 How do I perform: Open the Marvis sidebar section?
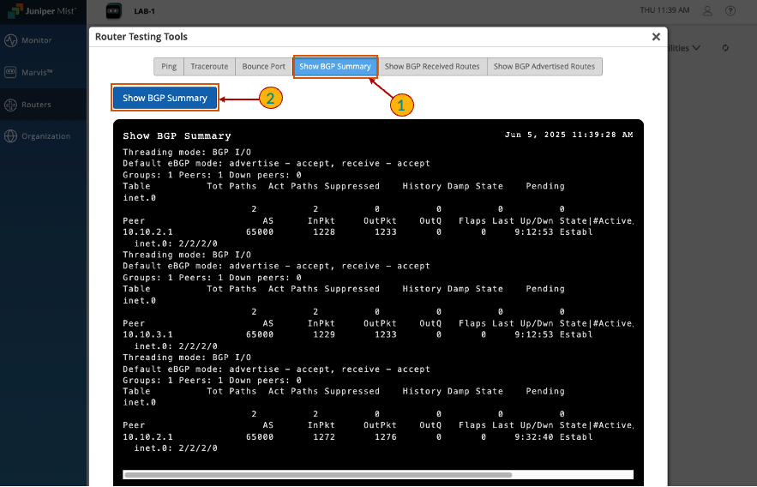tap(36, 72)
